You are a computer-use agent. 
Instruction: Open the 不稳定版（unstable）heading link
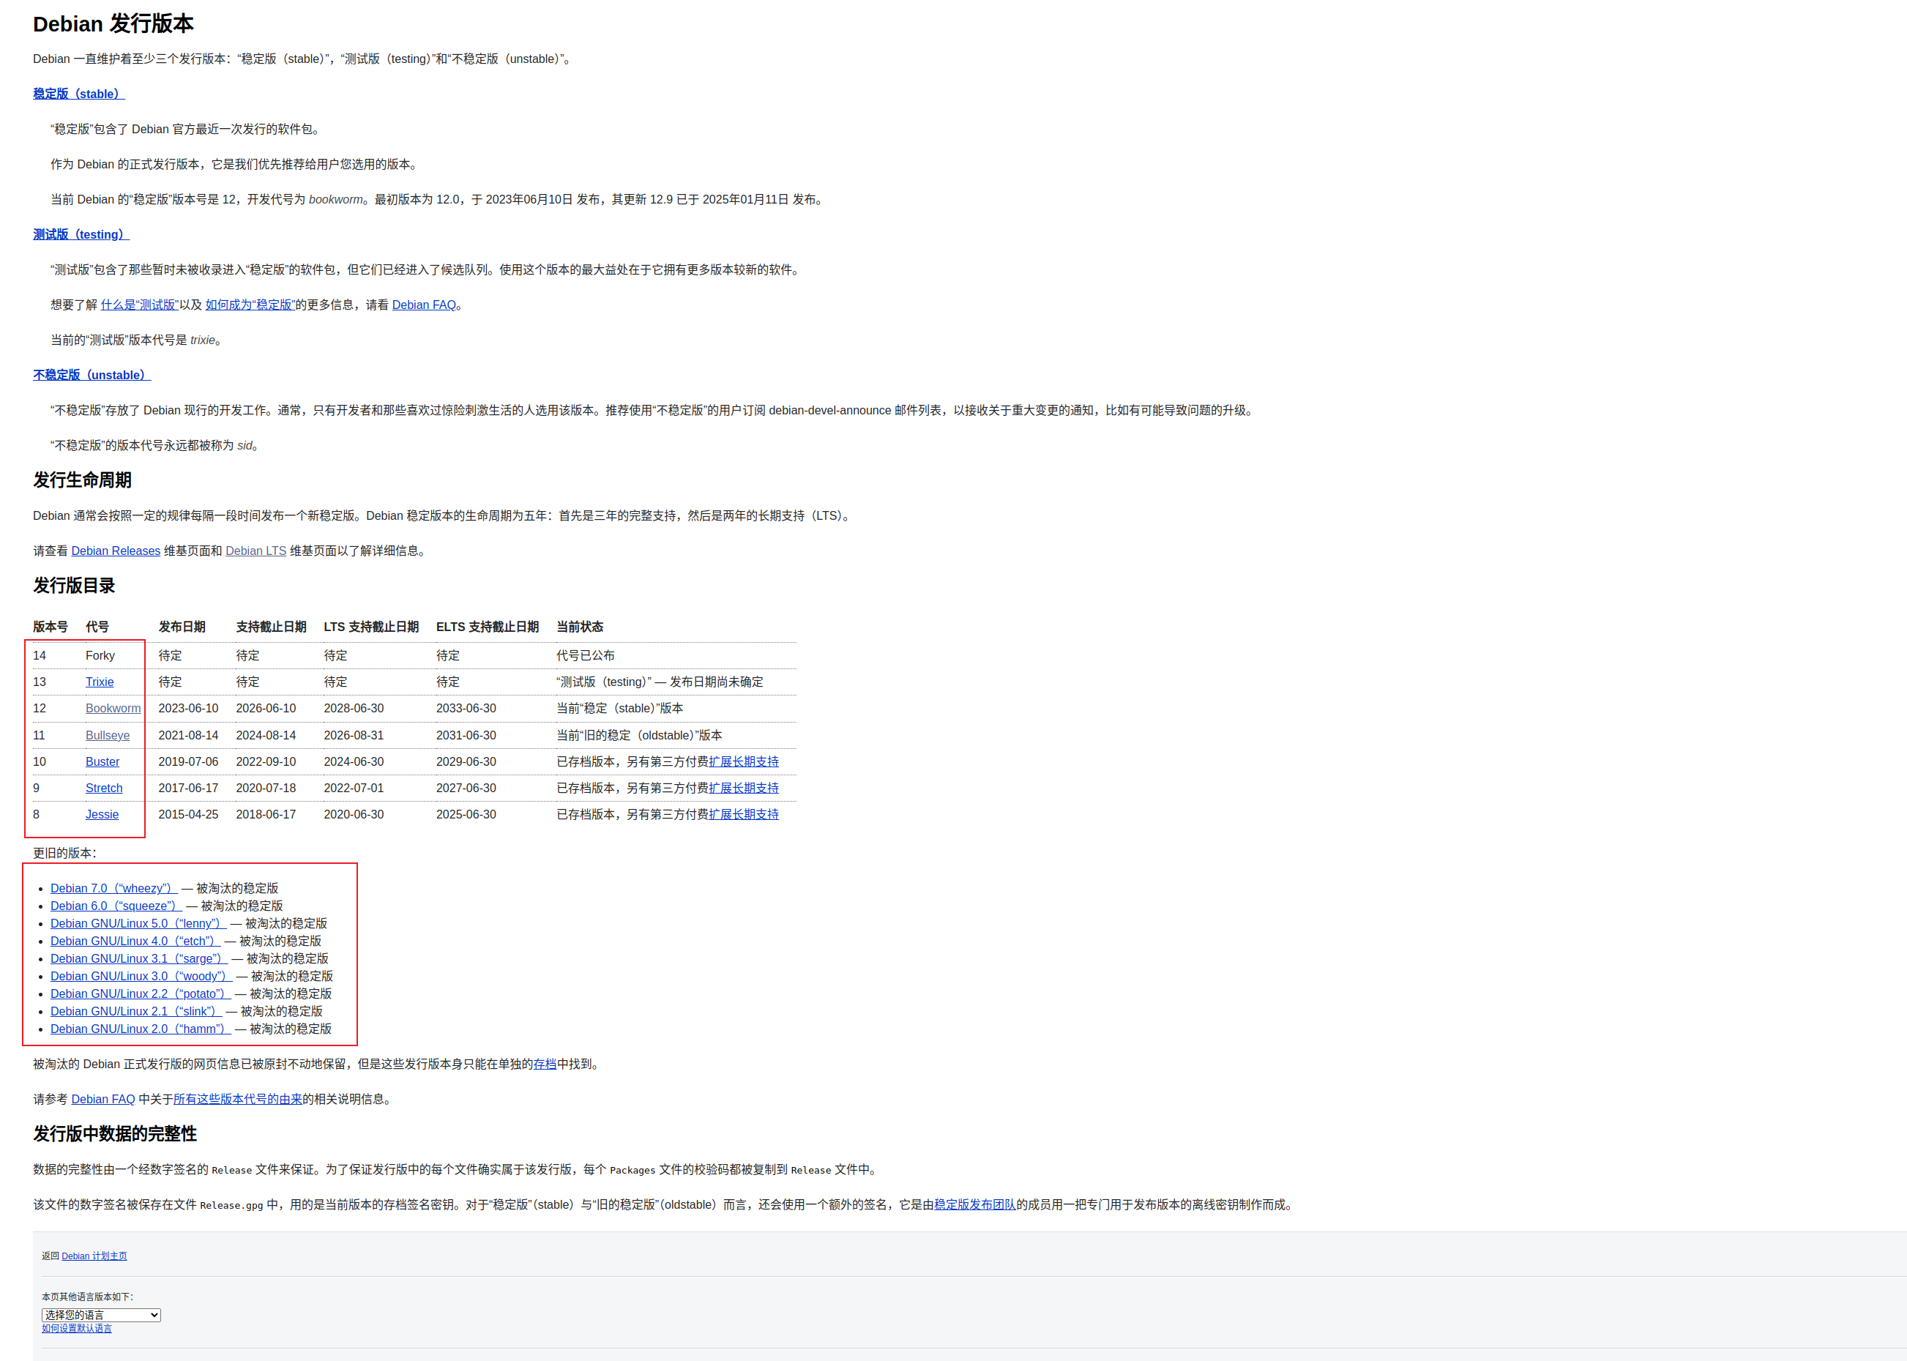[x=92, y=376]
